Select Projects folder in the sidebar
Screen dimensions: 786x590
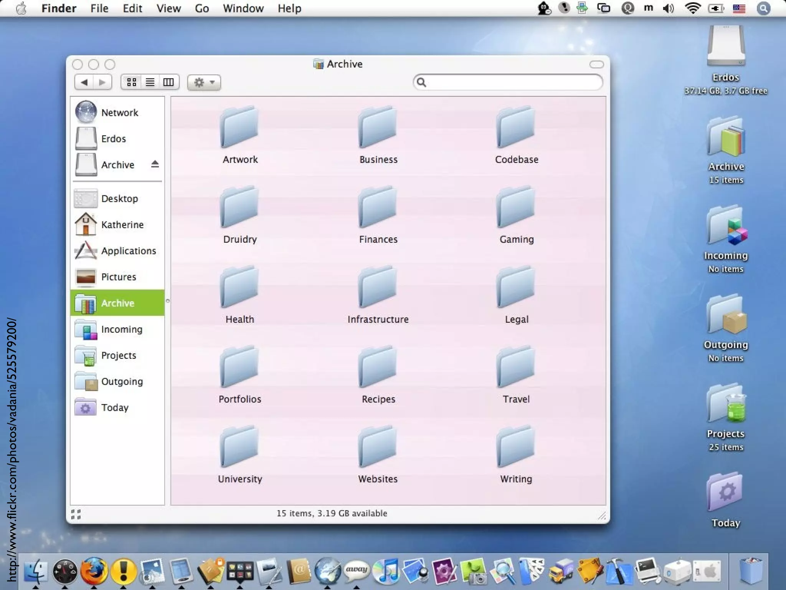[117, 355]
